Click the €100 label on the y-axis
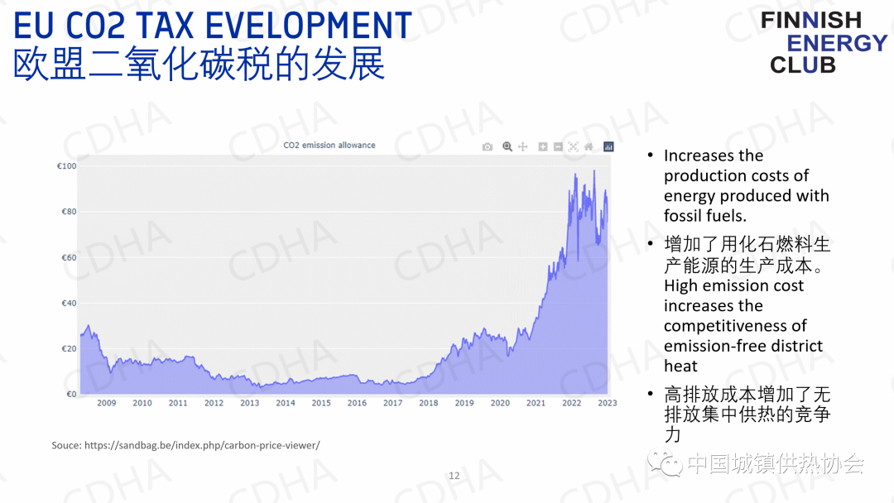This screenshot has height=503, width=894. tap(68, 166)
